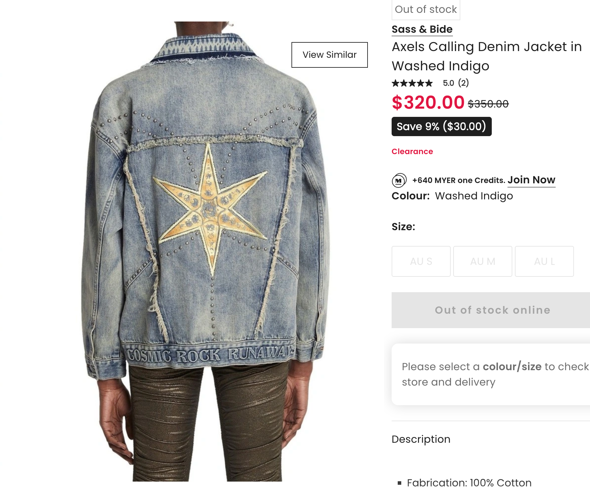
Task: Click Join Now for MYER one
Action: pyautogui.click(x=531, y=180)
